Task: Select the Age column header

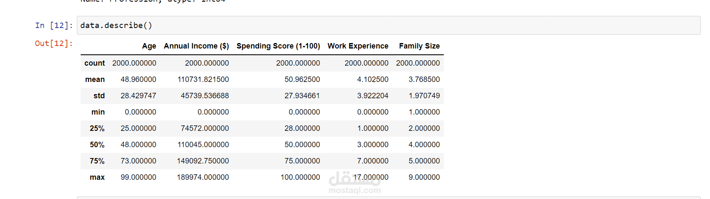Action: tap(149, 46)
